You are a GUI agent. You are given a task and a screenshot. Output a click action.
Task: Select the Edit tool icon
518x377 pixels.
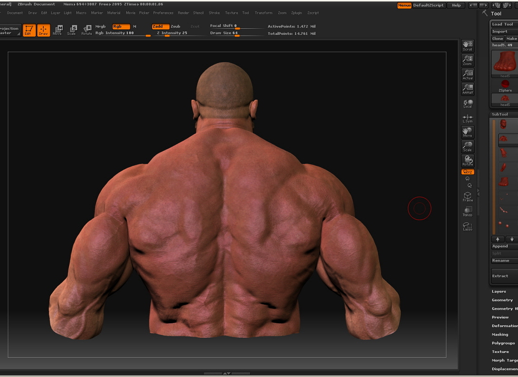[30, 30]
